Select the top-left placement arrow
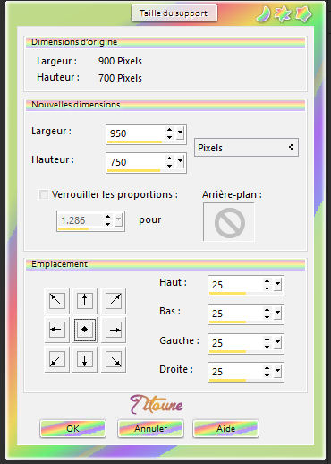 click(56, 300)
